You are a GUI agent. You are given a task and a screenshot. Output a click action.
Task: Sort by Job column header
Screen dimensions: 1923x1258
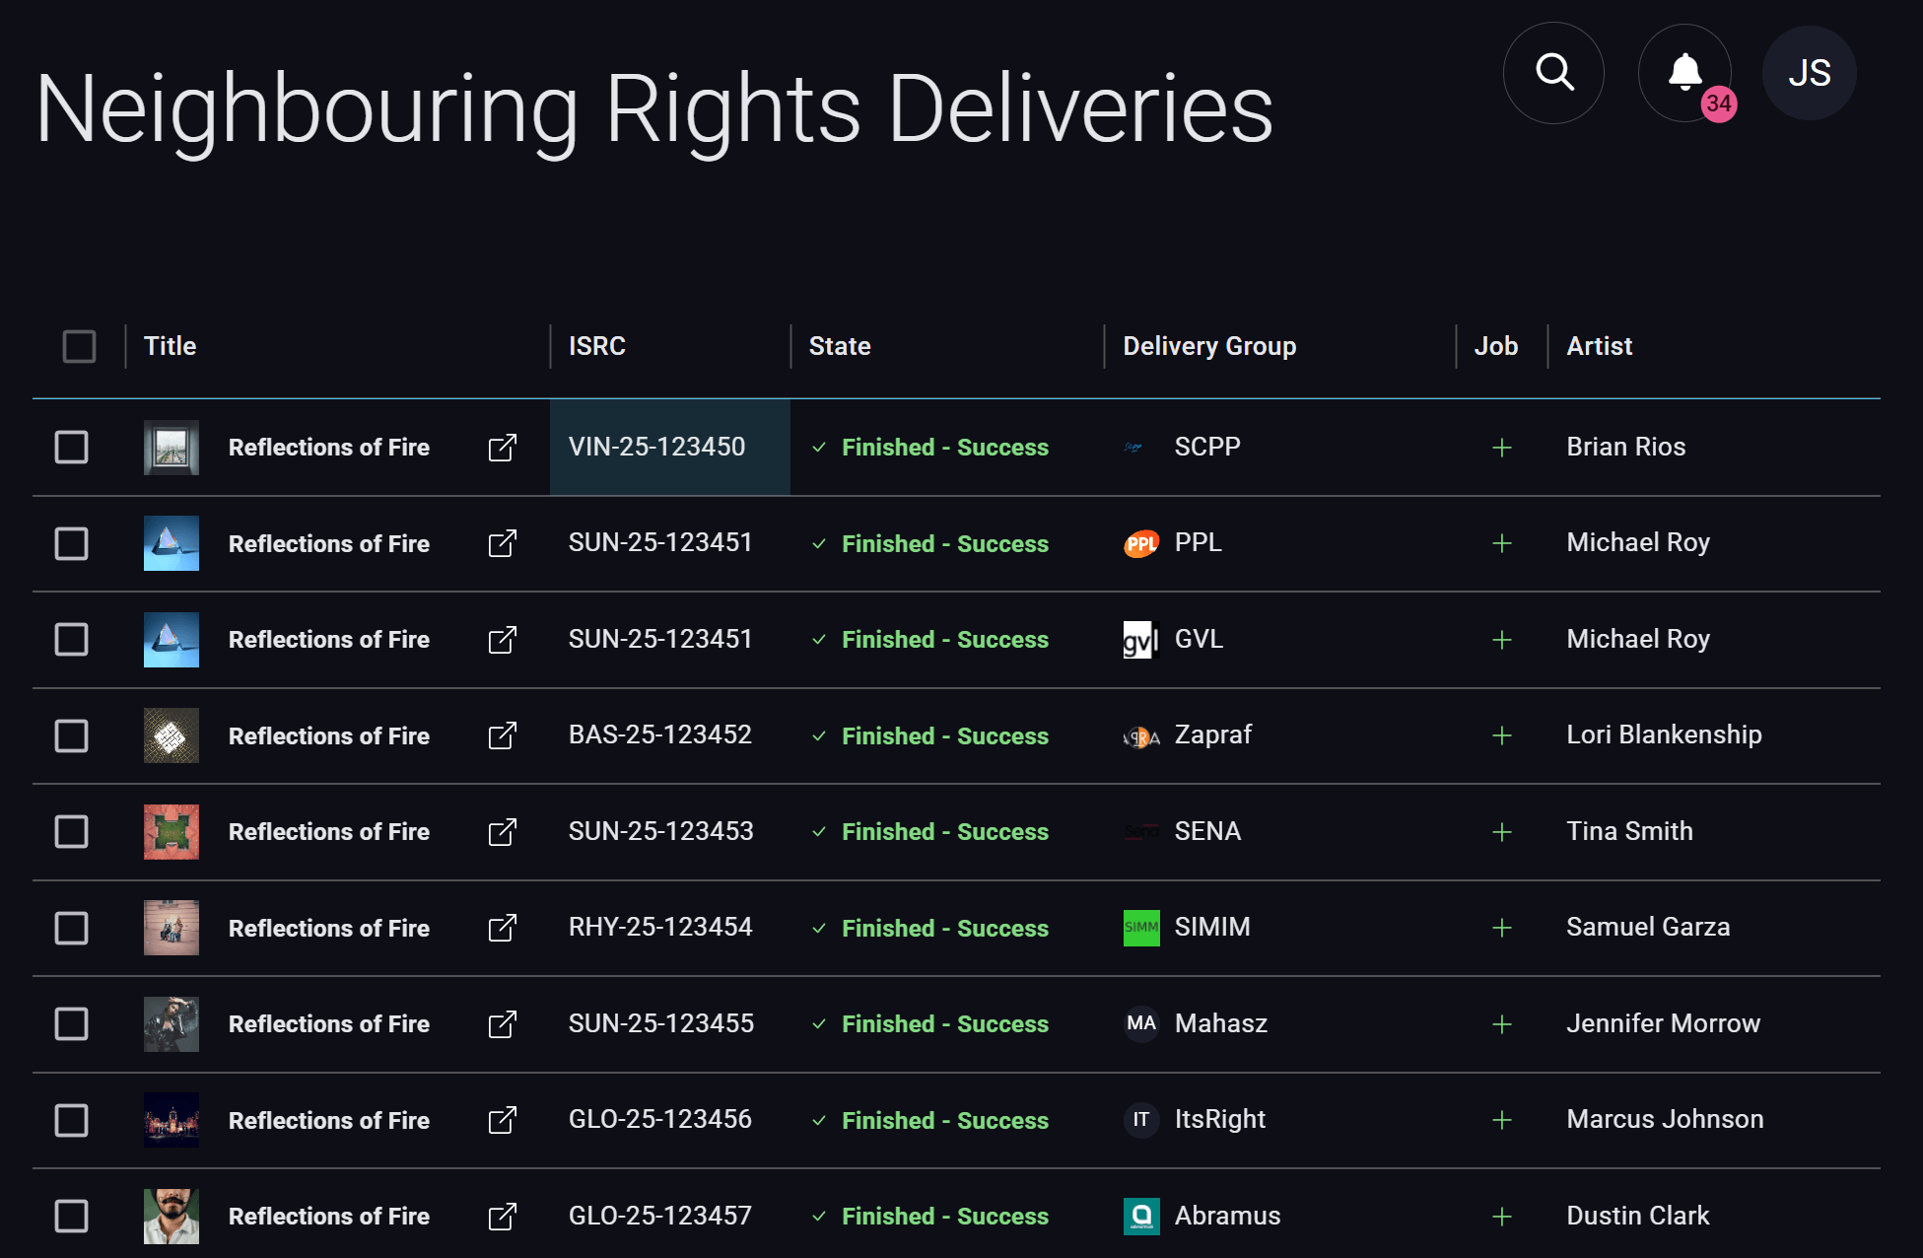(x=1496, y=346)
